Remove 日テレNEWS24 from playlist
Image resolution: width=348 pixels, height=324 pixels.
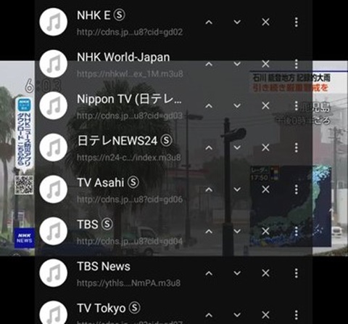pyautogui.click(x=265, y=147)
